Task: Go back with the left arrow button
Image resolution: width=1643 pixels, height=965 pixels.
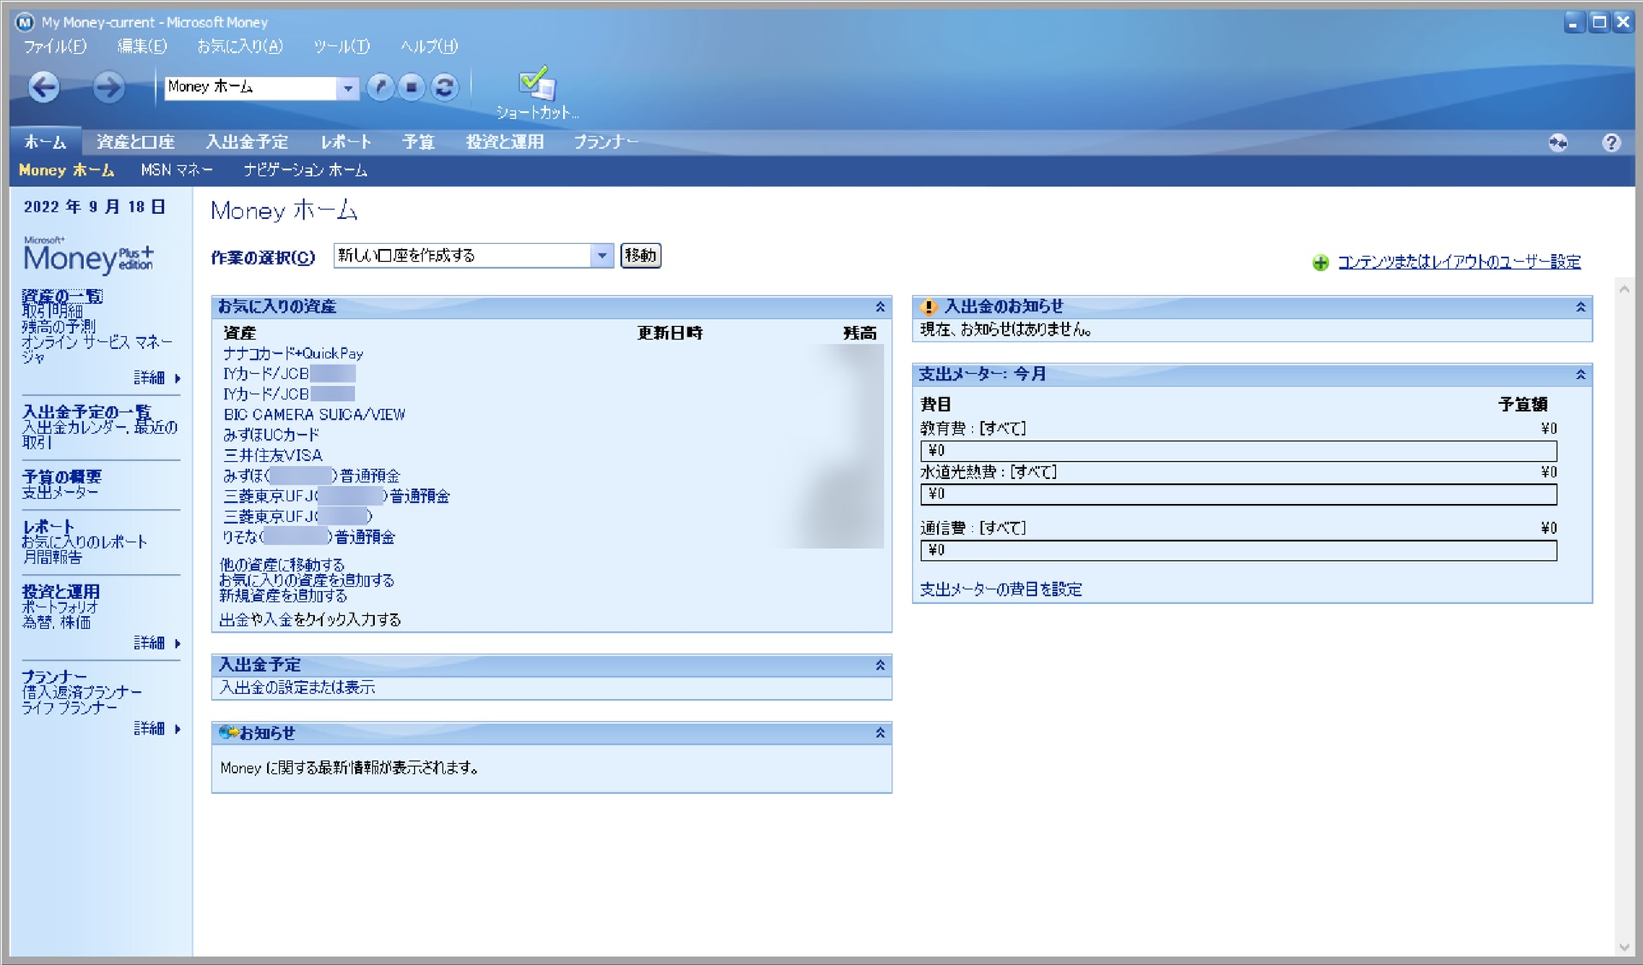Action: pyautogui.click(x=44, y=86)
